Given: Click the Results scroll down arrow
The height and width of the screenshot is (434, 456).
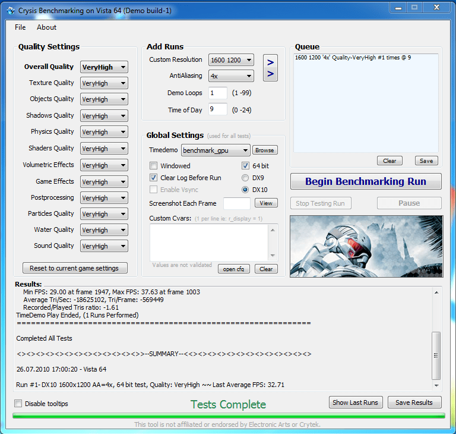Looking at the screenshot, I should (436, 385).
